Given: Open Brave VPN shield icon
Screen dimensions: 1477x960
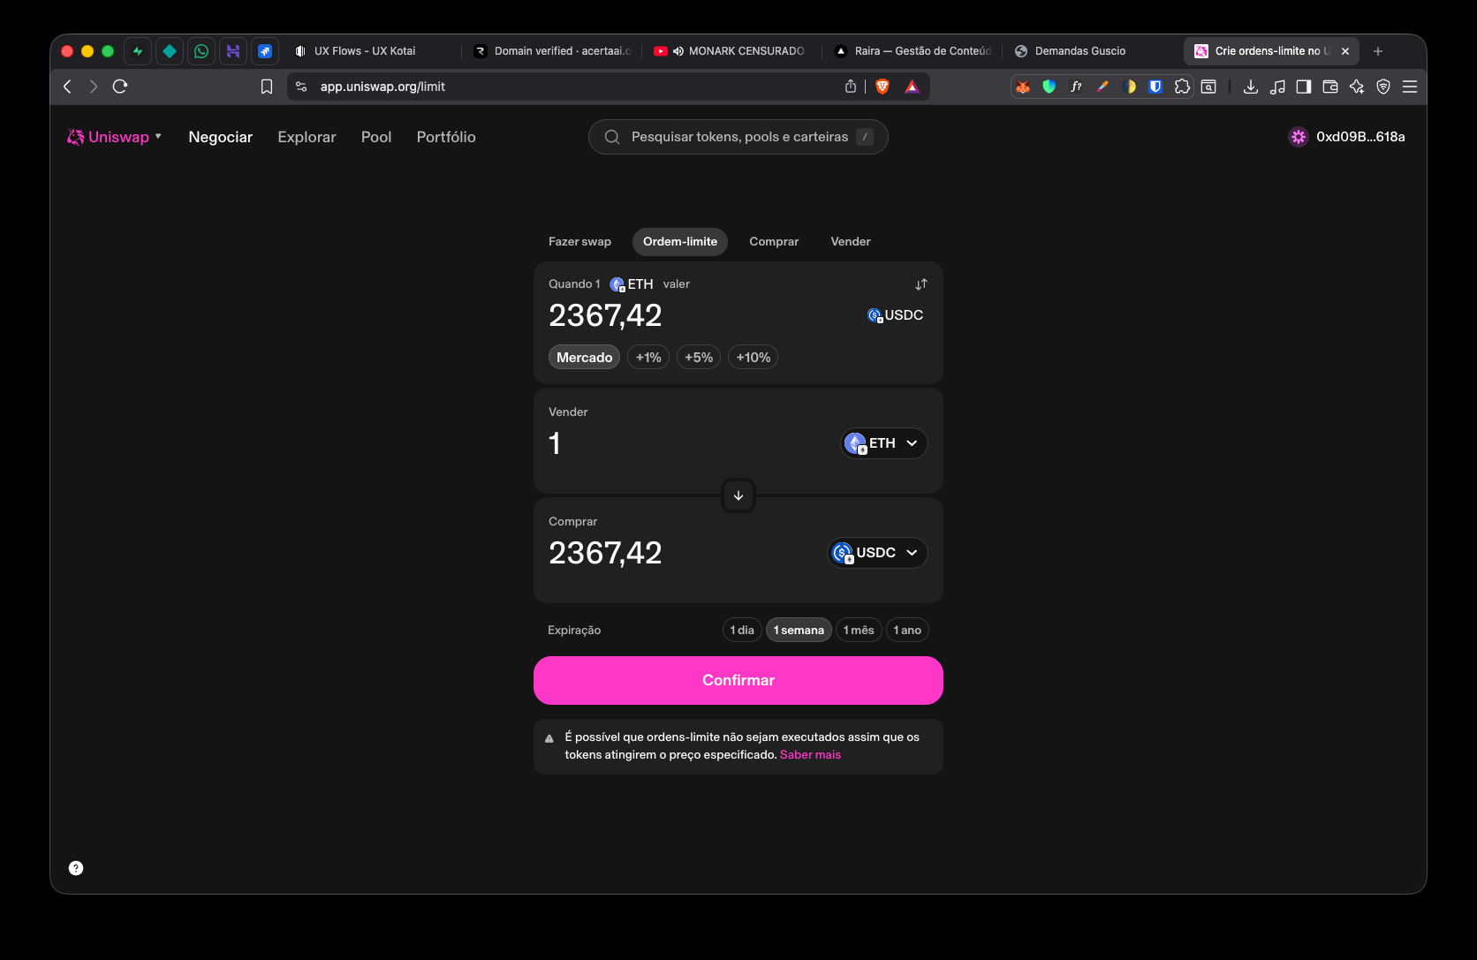Looking at the screenshot, I should (x=1383, y=87).
